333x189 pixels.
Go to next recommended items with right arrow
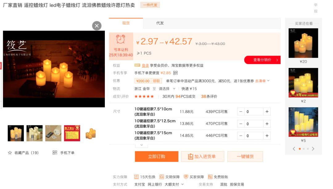pos(313,149)
